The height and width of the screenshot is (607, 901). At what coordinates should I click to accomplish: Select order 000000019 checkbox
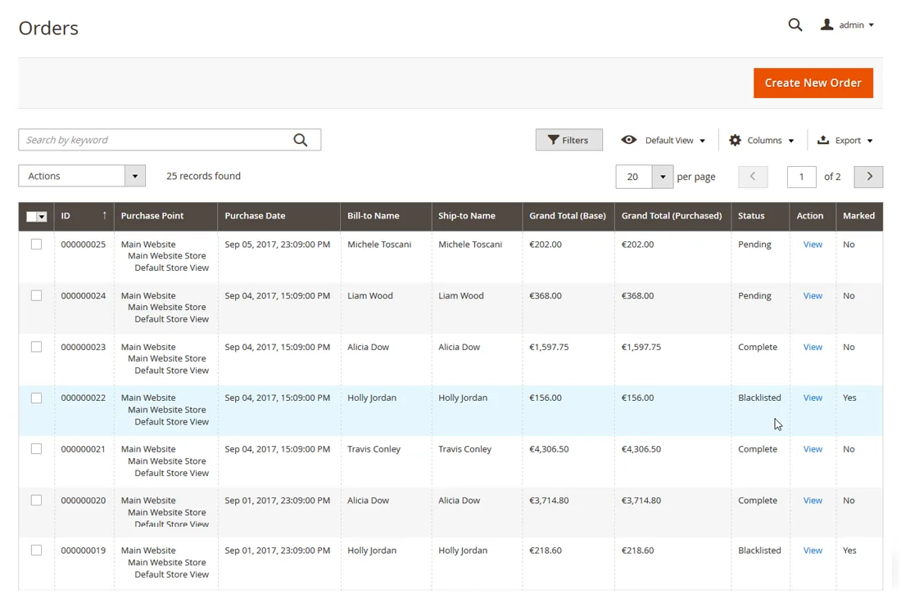pos(36,551)
